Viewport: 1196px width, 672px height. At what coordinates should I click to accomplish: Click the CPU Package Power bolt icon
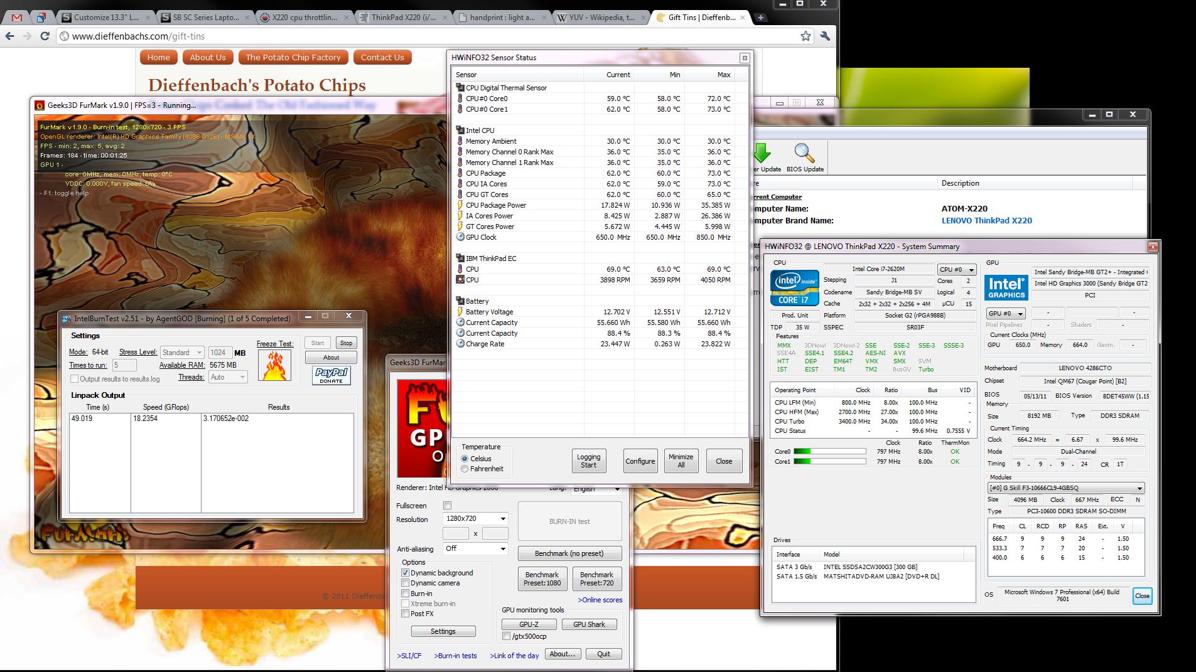pyautogui.click(x=460, y=205)
